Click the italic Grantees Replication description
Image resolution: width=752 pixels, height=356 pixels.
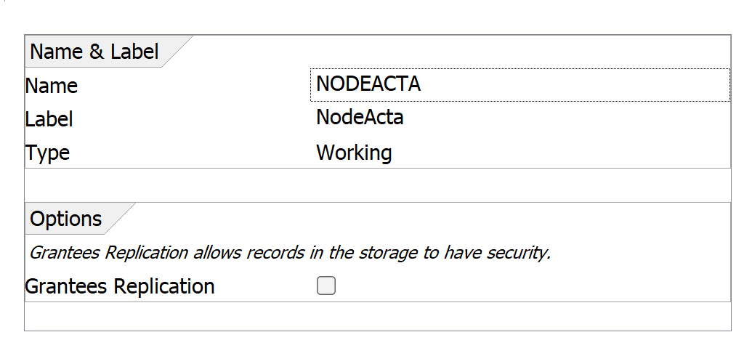coord(289,253)
